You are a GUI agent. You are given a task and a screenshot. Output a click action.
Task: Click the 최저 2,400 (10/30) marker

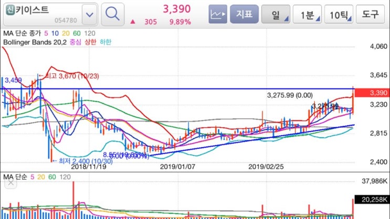coord(82,161)
